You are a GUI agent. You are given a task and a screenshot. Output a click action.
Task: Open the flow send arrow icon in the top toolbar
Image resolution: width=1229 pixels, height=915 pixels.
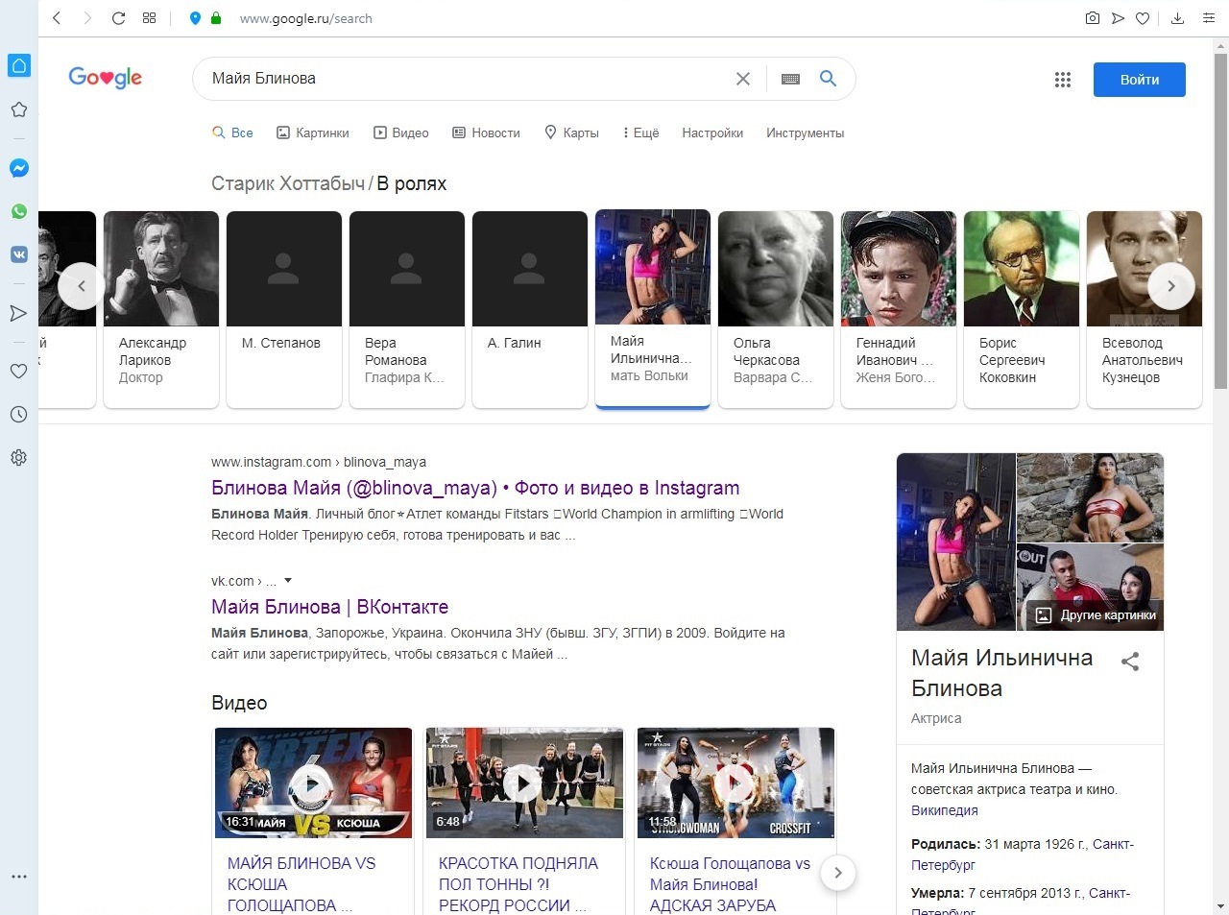[x=1118, y=18]
